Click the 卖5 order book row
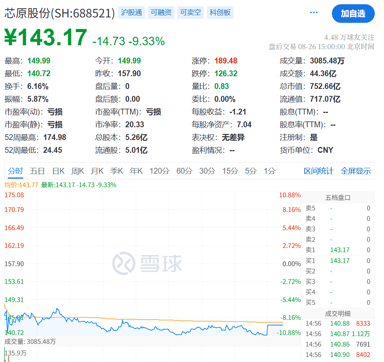384x362 pixels. pyautogui.click(x=338, y=208)
